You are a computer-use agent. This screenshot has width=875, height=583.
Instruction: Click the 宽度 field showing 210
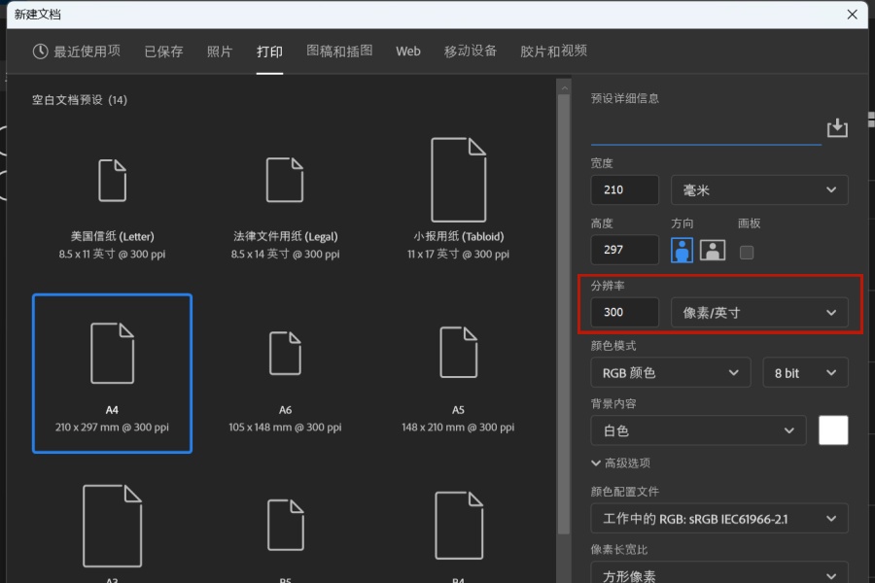[624, 189]
